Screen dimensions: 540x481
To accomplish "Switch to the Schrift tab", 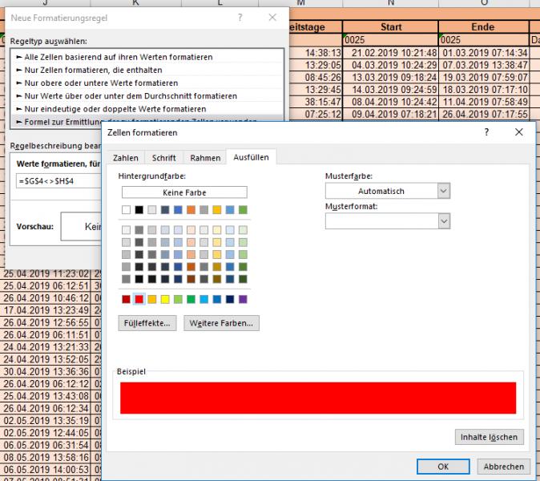I will (164, 158).
